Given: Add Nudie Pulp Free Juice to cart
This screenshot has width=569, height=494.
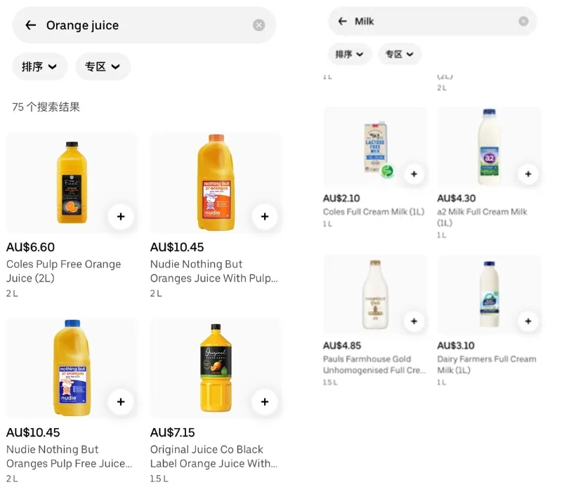Looking at the screenshot, I should coord(121,401).
